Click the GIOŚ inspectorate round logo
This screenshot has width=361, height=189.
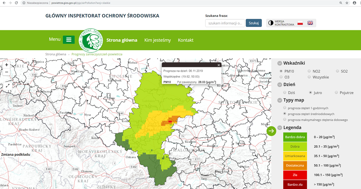tap(91, 40)
